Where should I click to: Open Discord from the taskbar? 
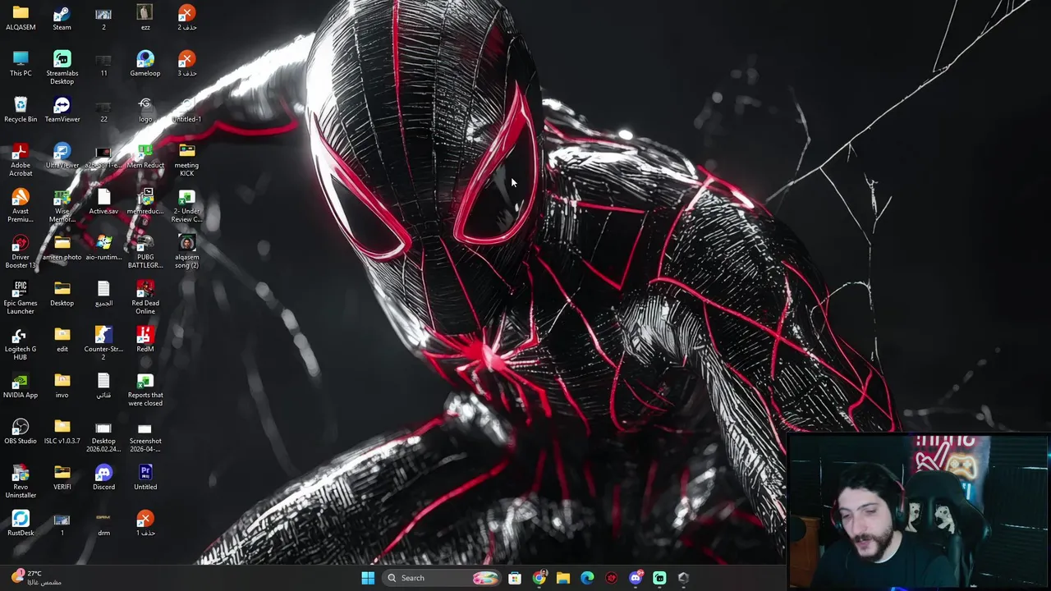[636, 578]
